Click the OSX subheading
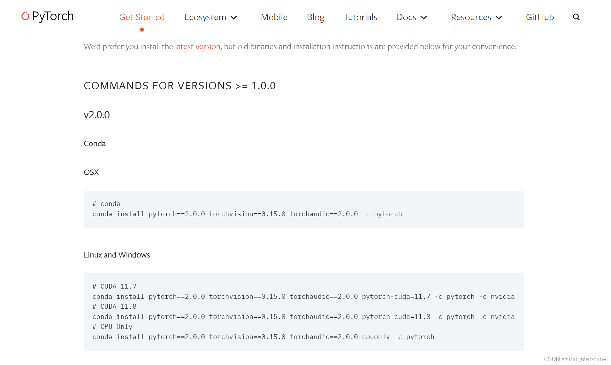Image resolution: width=611 pixels, height=365 pixels. pos(91,172)
